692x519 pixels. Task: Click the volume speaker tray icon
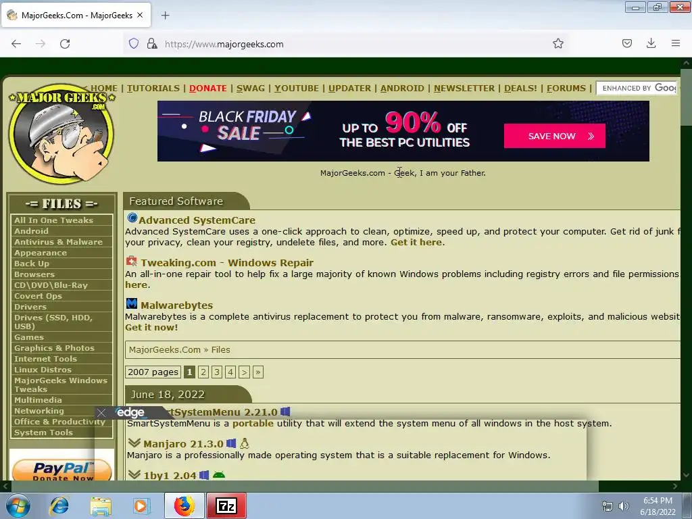[x=624, y=506]
